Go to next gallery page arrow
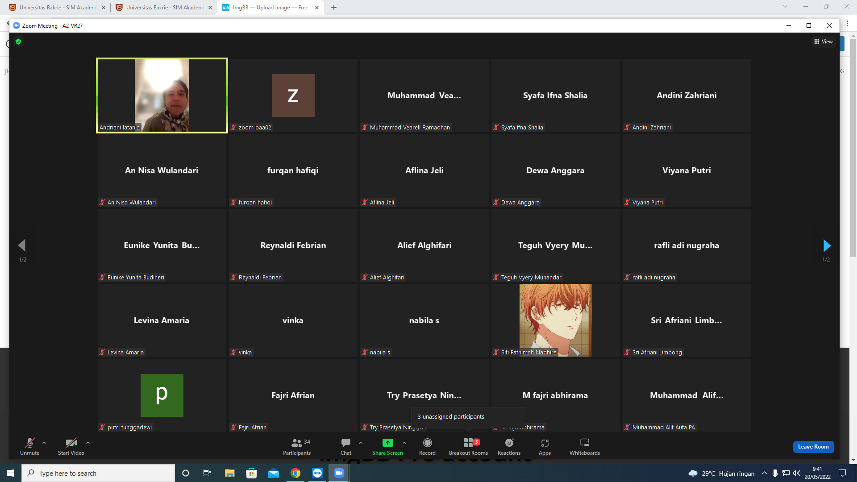The height and width of the screenshot is (482, 857). point(827,245)
